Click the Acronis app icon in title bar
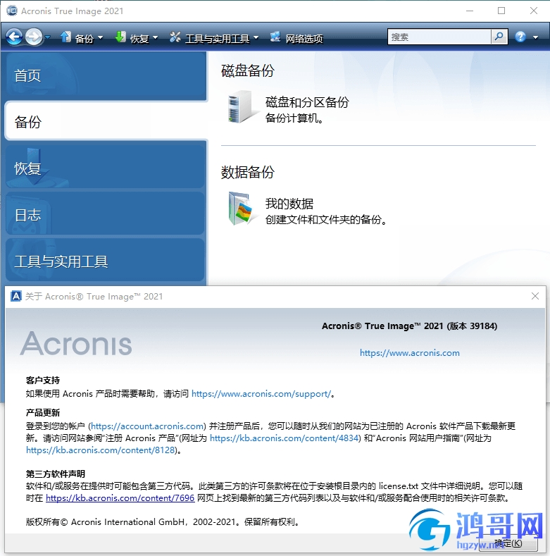 pos(12,11)
